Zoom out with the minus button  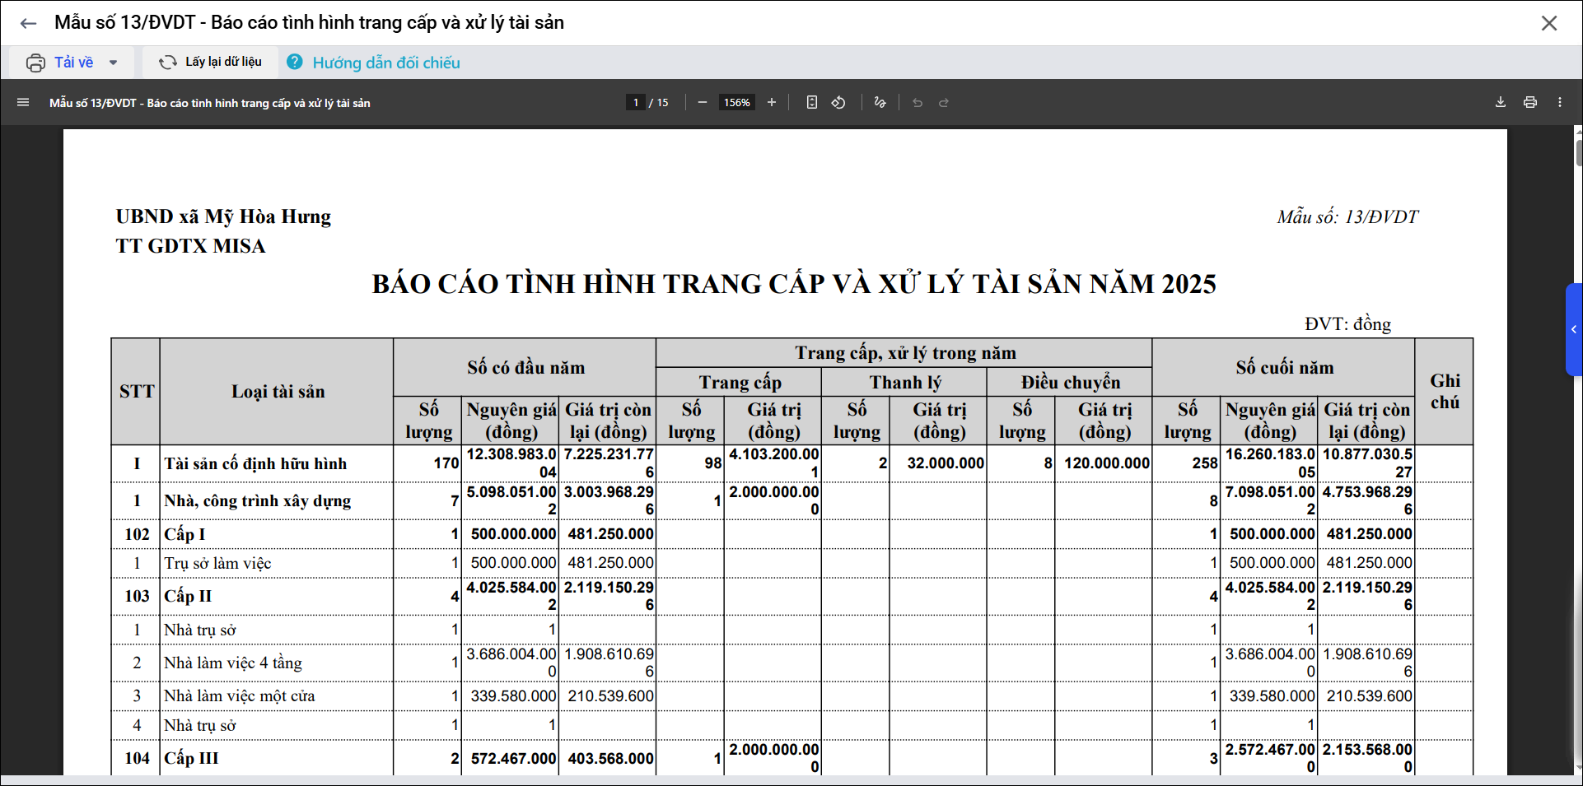pyautogui.click(x=702, y=103)
